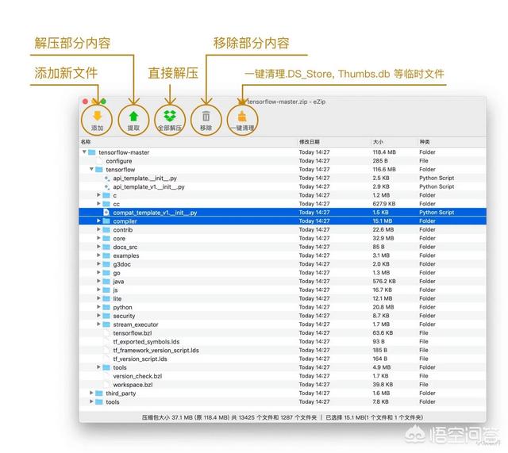The width and height of the screenshot is (508, 453).
Task: Click the go folder icon
Action: click(106, 273)
